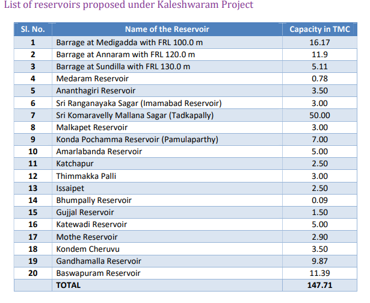Click the 'List of reservoirs proposed' heading
370x303 pixels.
point(128,5)
